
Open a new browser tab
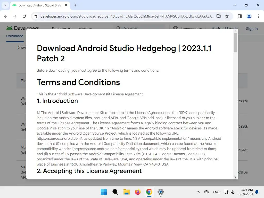(75, 5)
